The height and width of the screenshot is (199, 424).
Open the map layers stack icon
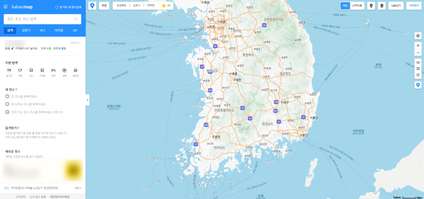point(382,5)
